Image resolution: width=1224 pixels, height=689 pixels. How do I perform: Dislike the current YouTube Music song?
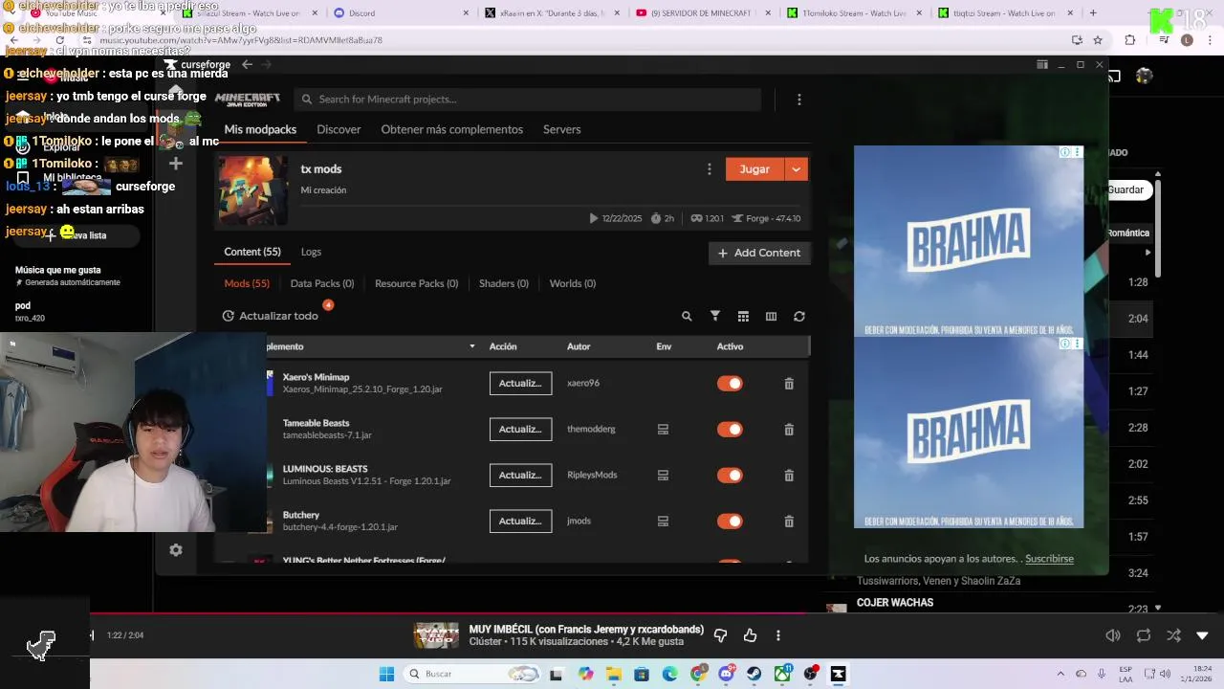coord(721,635)
